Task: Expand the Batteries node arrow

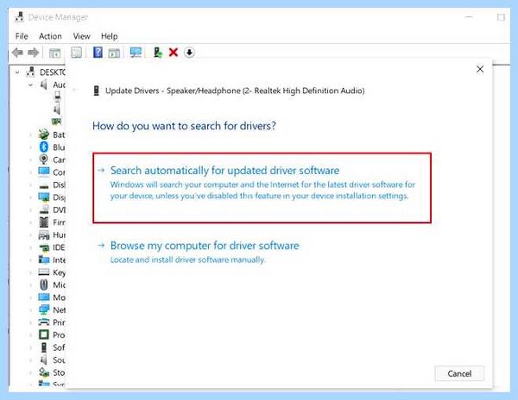Action: click(31, 134)
